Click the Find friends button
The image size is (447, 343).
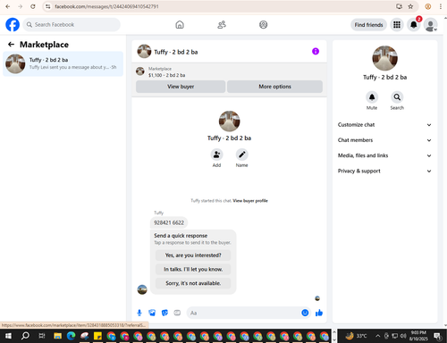pyautogui.click(x=368, y=25)
